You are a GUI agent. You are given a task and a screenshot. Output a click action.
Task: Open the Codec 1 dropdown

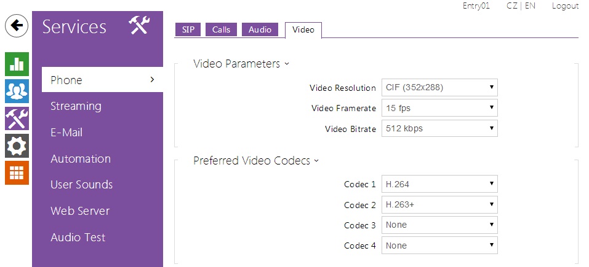[x=439, y=184]
